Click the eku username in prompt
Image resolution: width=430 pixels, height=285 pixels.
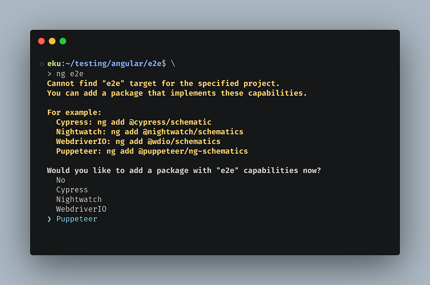coord(54,63)
